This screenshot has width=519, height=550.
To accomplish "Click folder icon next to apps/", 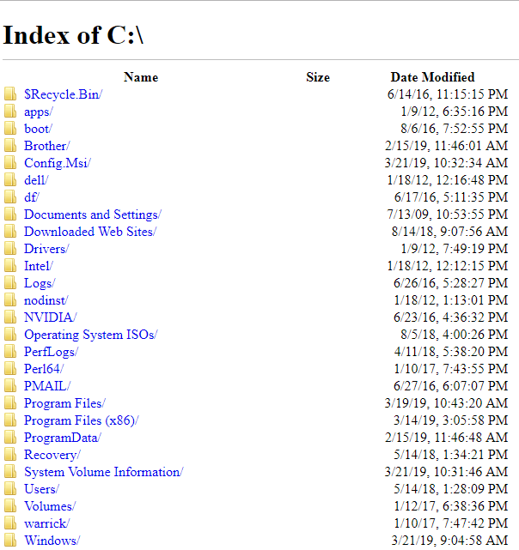I will (10, 112).
